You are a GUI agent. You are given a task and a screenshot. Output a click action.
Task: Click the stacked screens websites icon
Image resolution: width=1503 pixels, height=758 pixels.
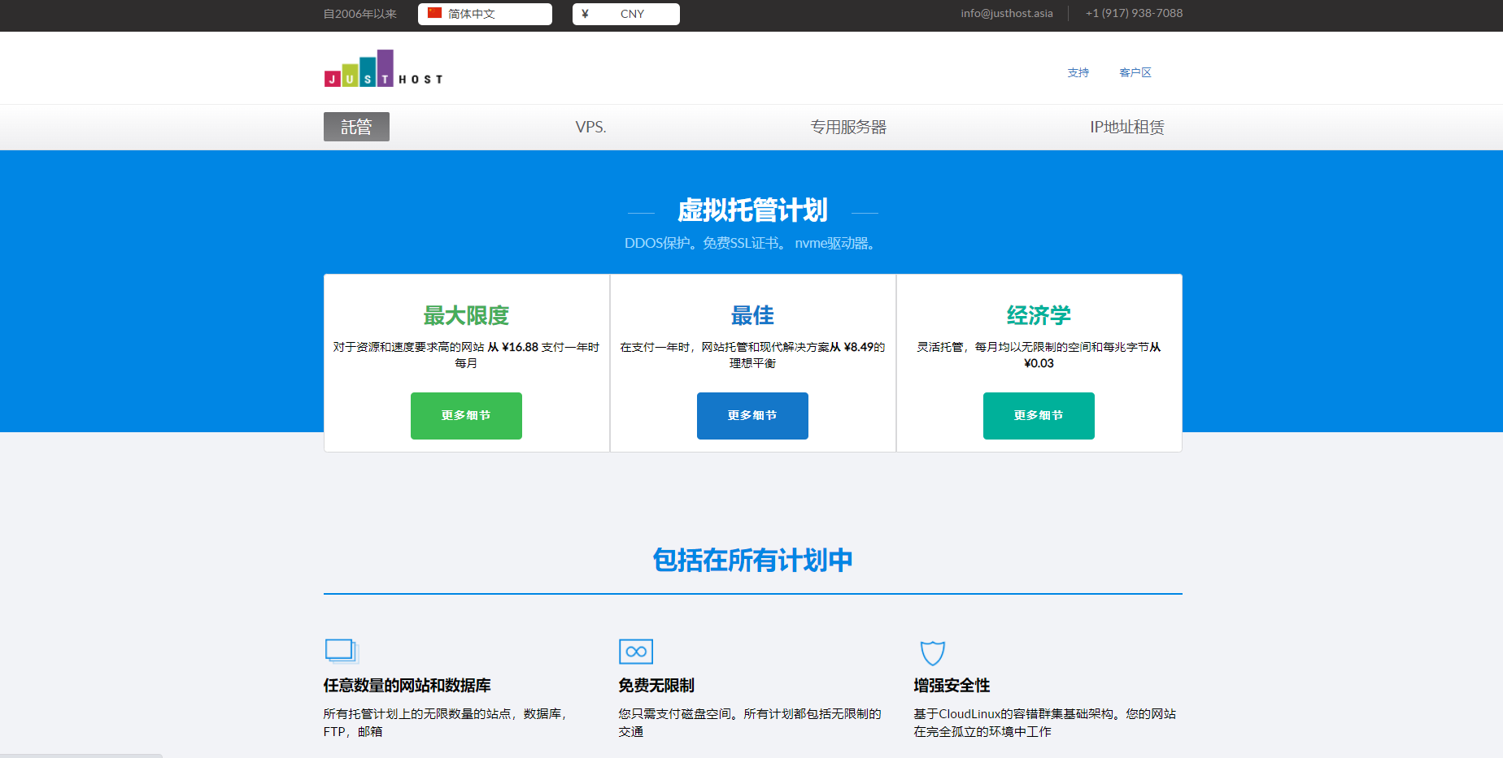342,652
